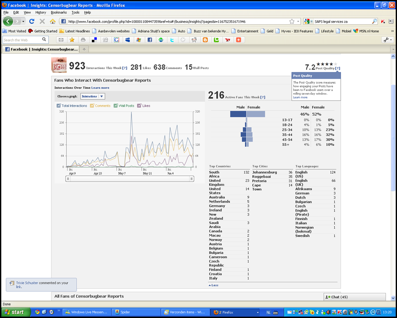Click the Delicious bookmark toolbar icon
Screen dimensions: 397x318
point(94,40)
